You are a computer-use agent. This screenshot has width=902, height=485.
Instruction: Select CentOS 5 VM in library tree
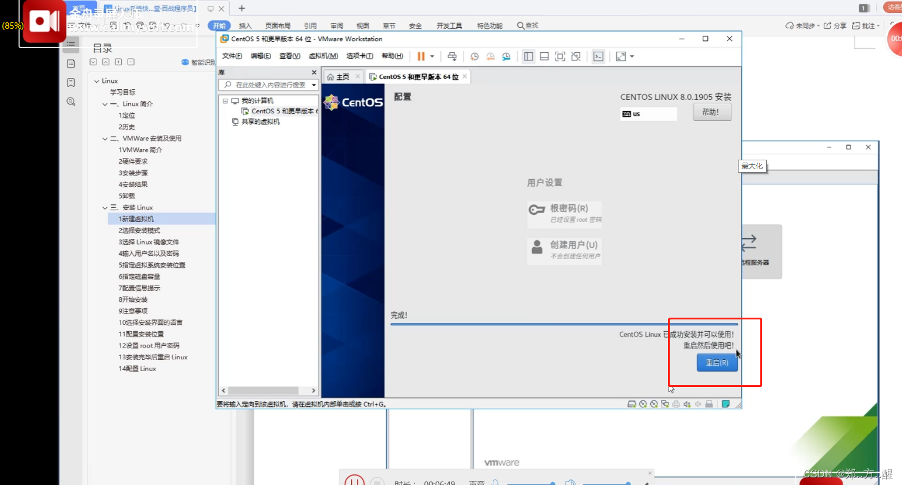(x=279, y=112)
